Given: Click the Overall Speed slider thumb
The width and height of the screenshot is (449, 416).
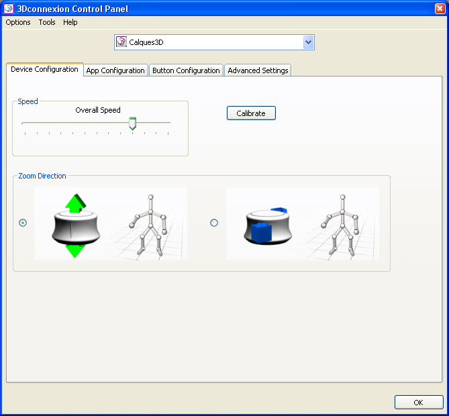Looking at the screenshot, I should [132, 123].
